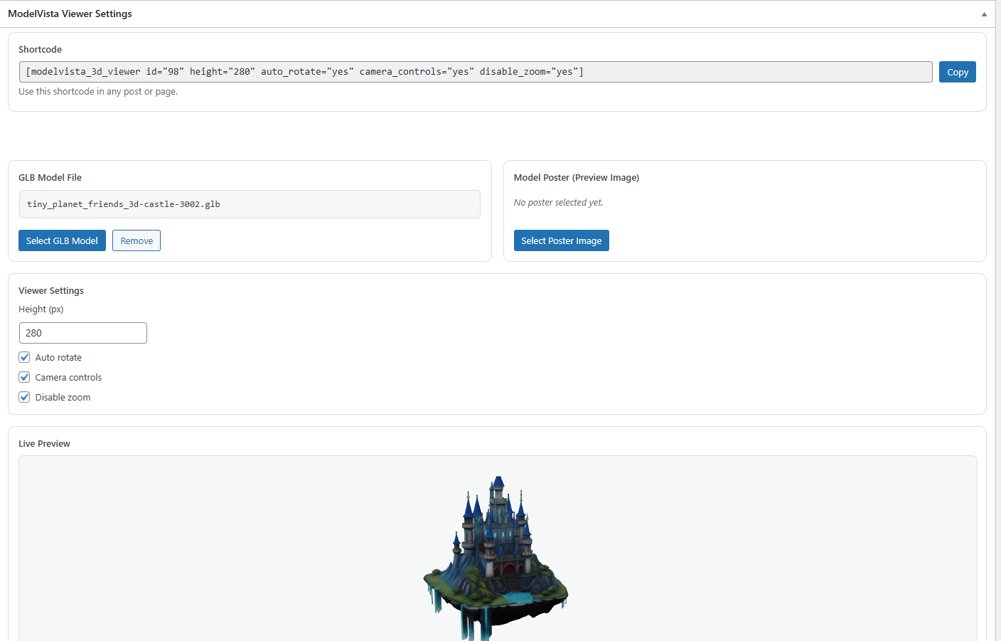Click Remove to clear the GLB model

point(136,240)
